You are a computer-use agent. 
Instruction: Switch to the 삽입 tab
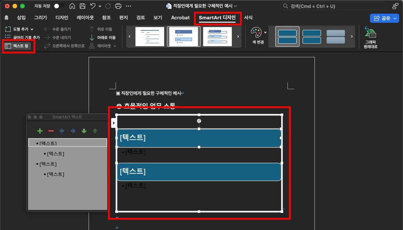pos(21,17)
